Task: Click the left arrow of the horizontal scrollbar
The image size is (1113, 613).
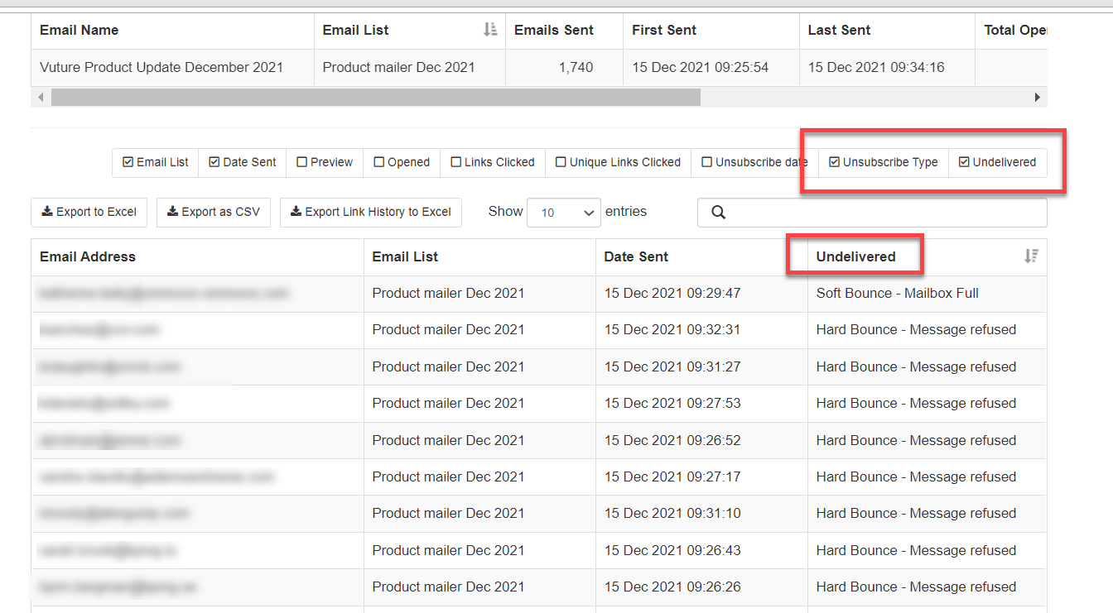Action: click(x=40, y=97)
